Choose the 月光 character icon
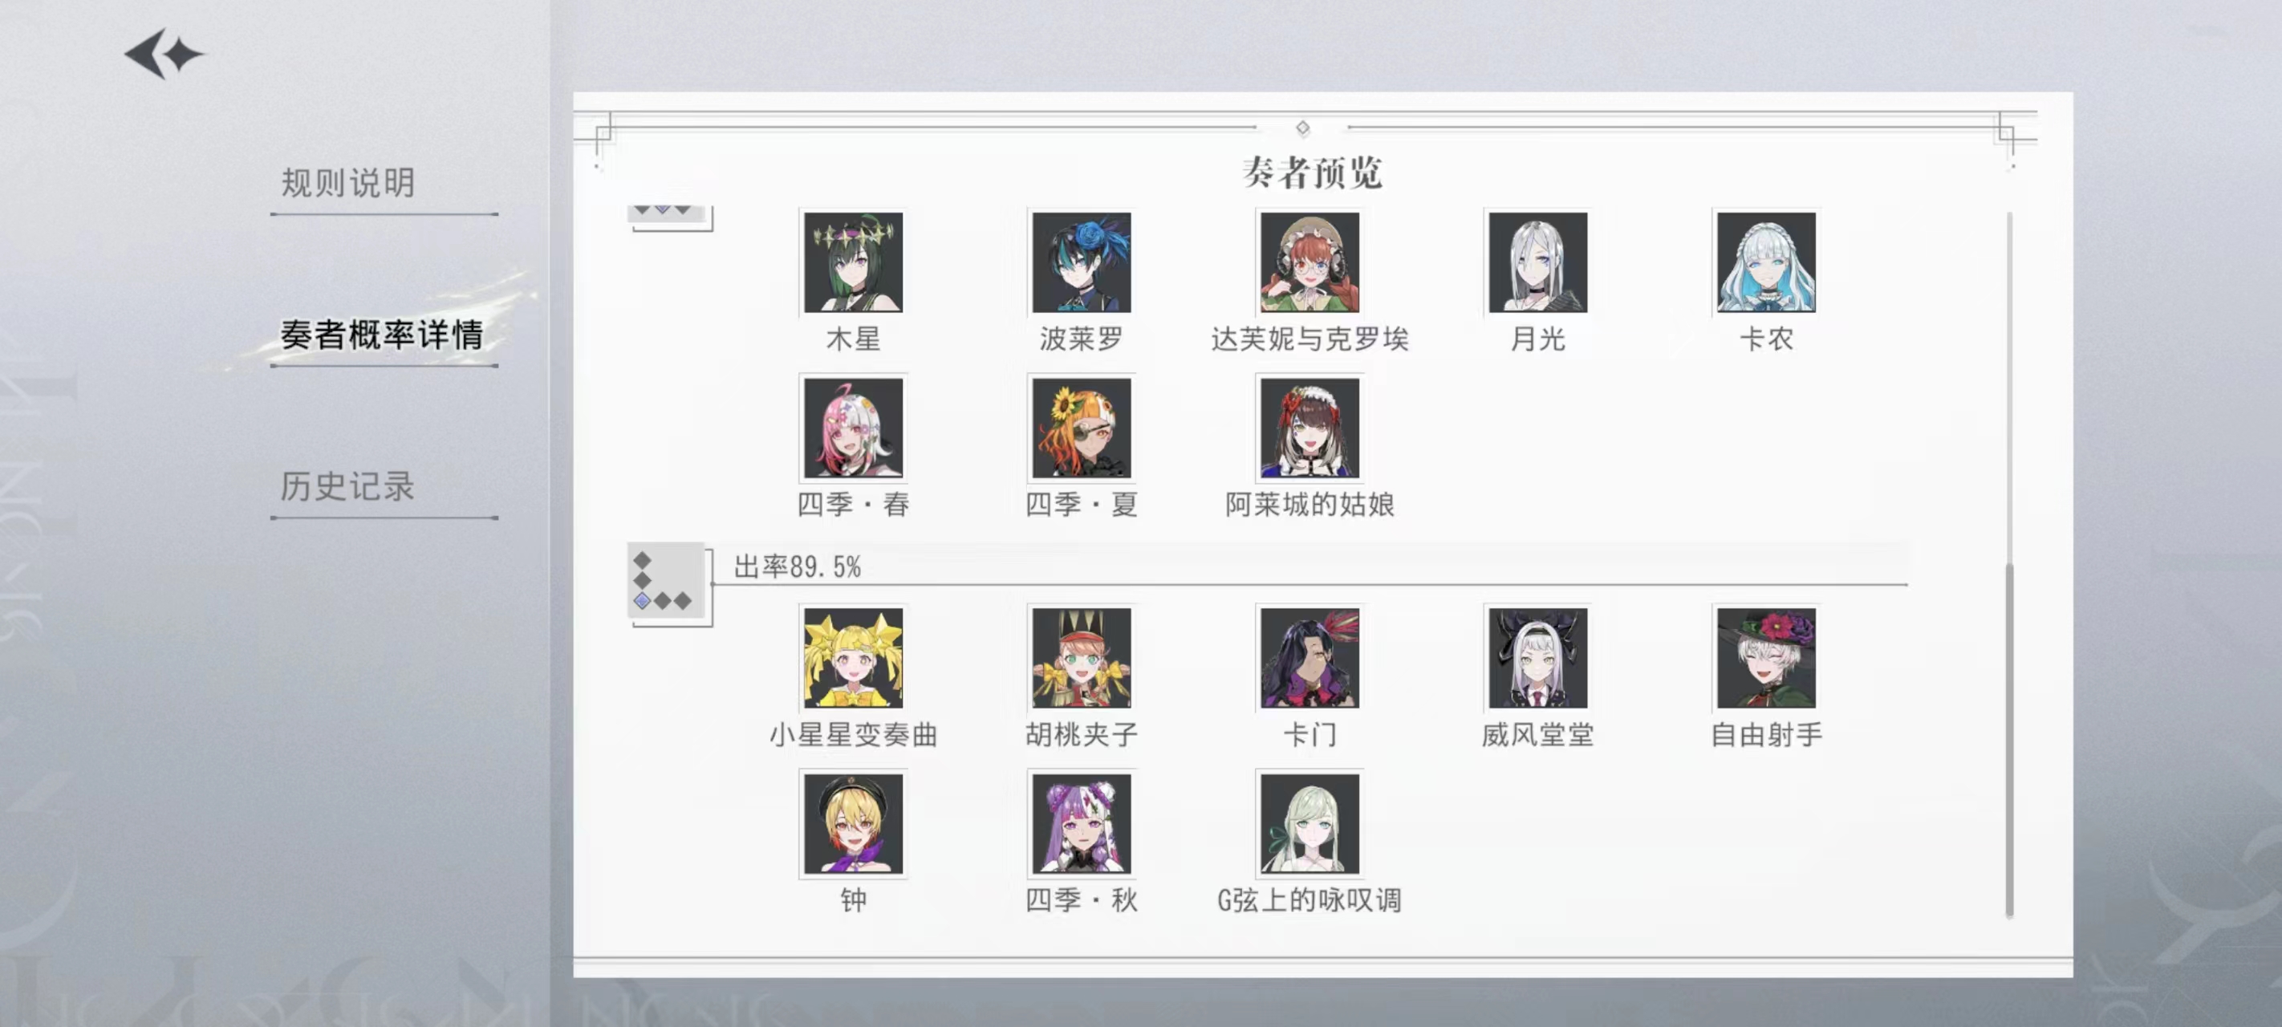 tap(1538, 262)
